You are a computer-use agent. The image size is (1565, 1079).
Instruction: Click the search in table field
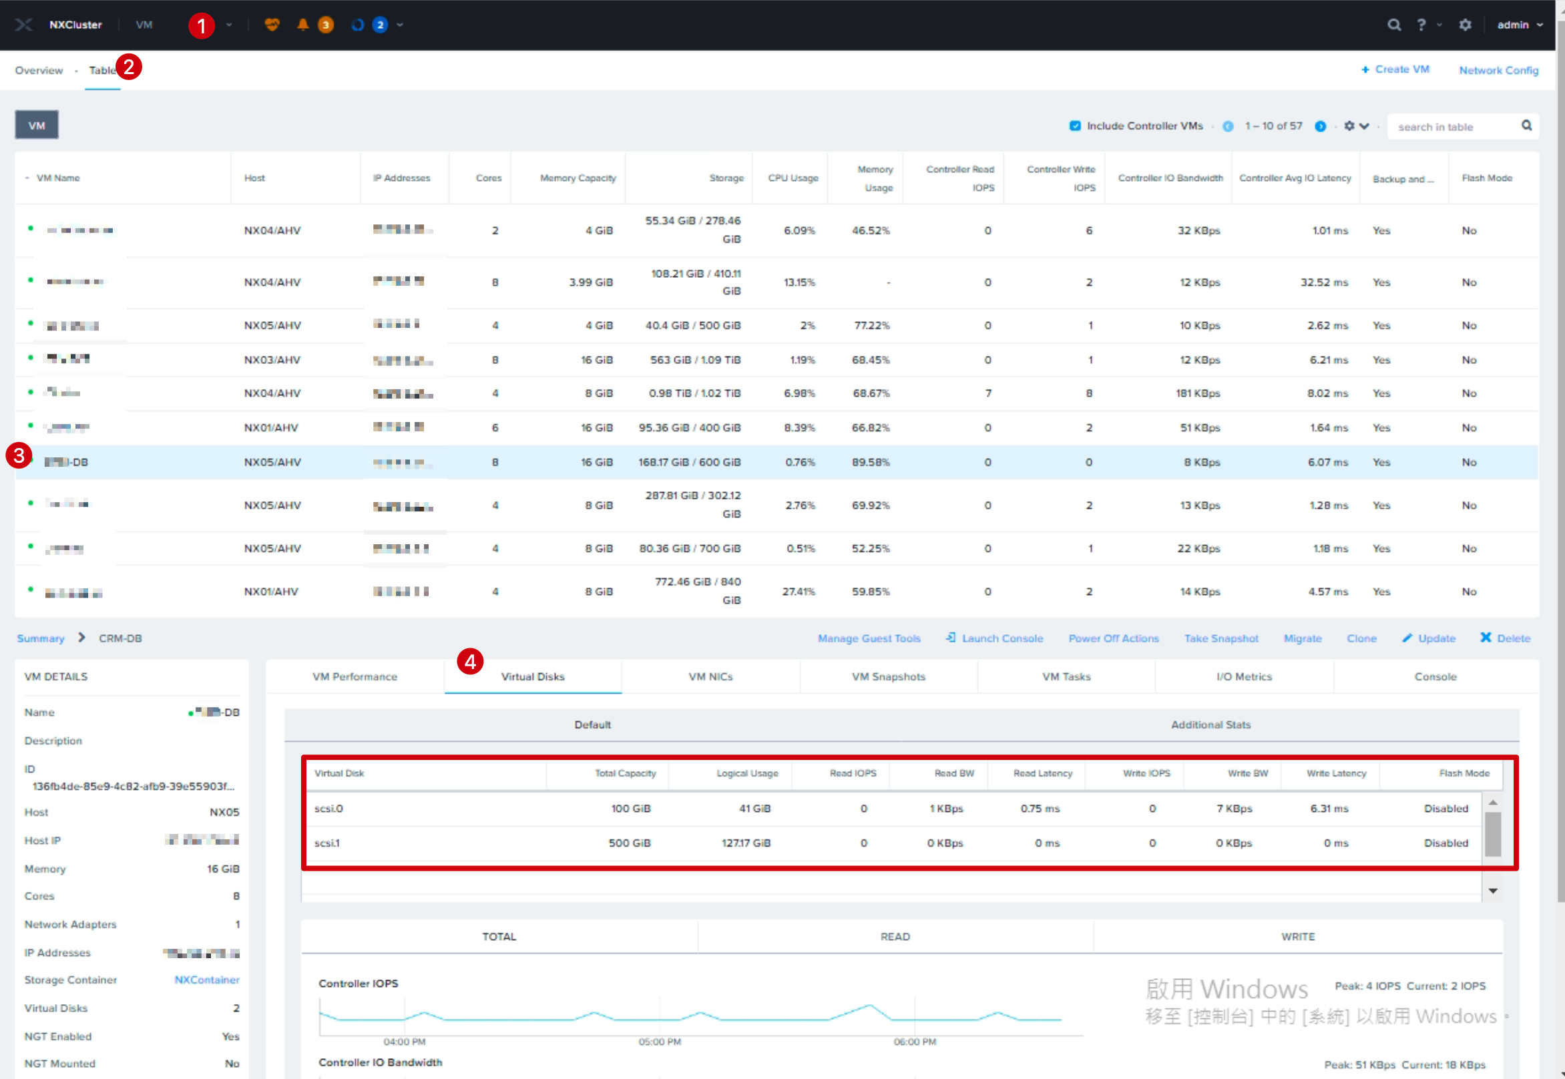click(1456, 126)
